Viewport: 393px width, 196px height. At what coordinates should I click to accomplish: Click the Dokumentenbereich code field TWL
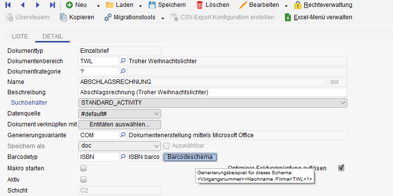pyautogui.click(x=99, y=61)
